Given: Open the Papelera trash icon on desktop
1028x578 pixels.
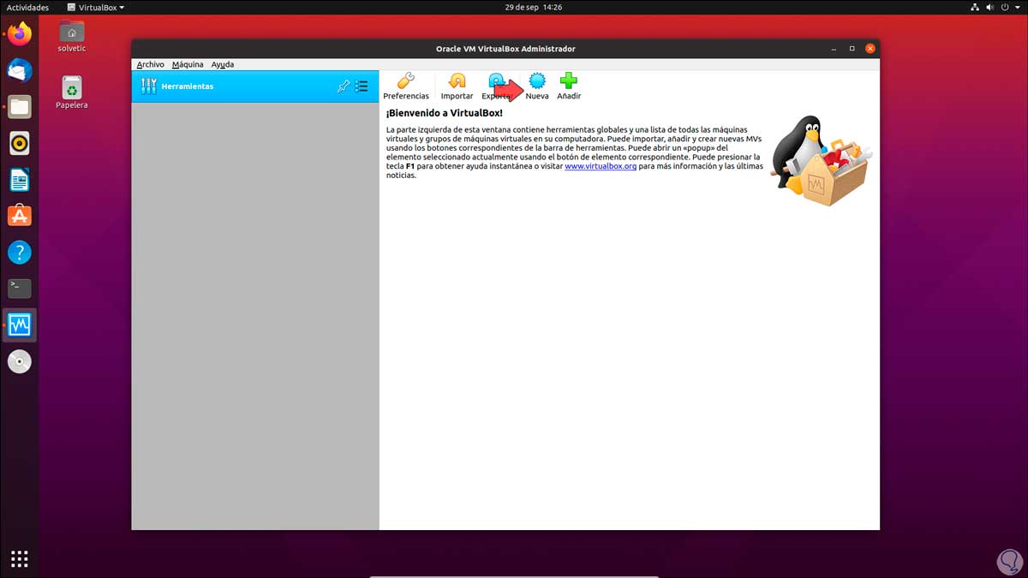Looking at the screenshot, I should [x=72, y=92].
